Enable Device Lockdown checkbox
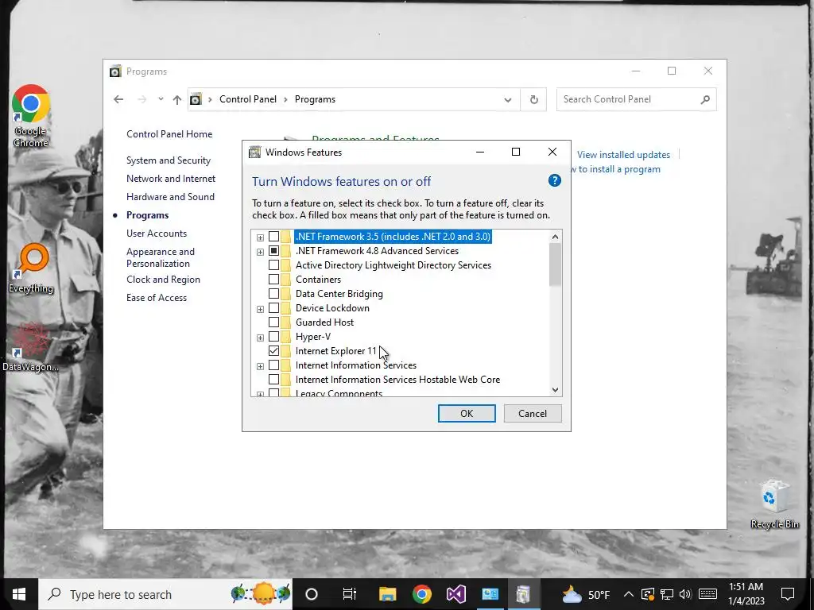 (273, 308)
